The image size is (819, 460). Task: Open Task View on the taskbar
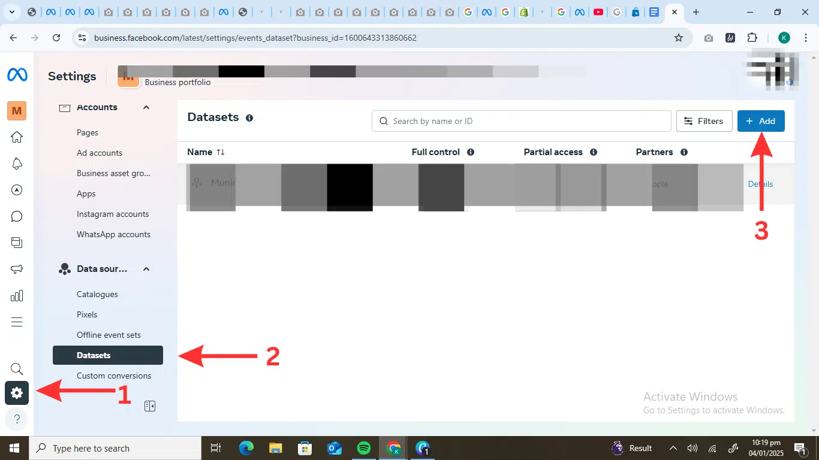point(216,448)
